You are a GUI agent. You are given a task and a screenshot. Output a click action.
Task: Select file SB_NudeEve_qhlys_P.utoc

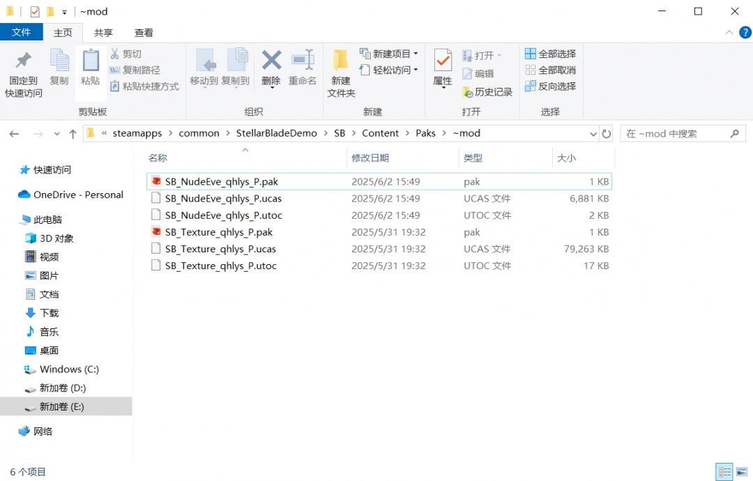(379, 215)
